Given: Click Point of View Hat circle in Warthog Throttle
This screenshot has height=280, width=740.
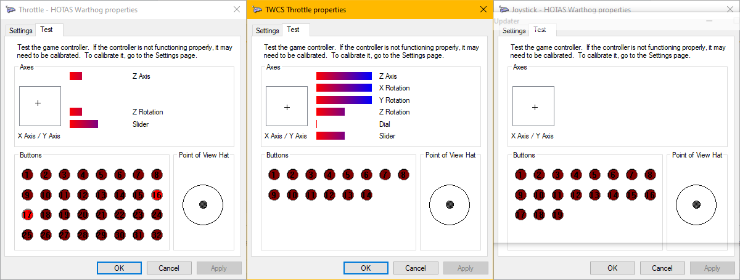Looking at the screenshot, I should click(203, 204).
